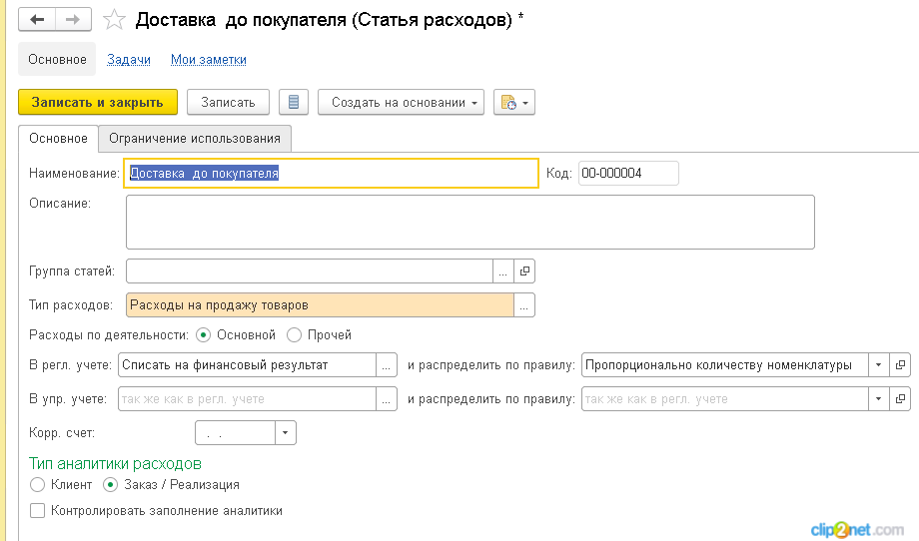Switch to Ограничение использования tab
This screenshot has width=919, height=541.
click(x=195, y=138)
